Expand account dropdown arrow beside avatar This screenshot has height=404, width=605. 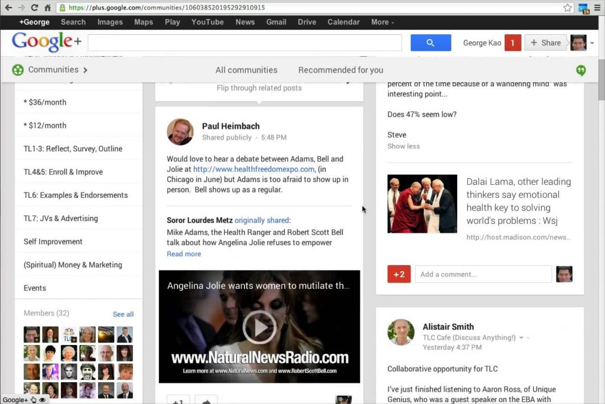[x=592, y=43]
